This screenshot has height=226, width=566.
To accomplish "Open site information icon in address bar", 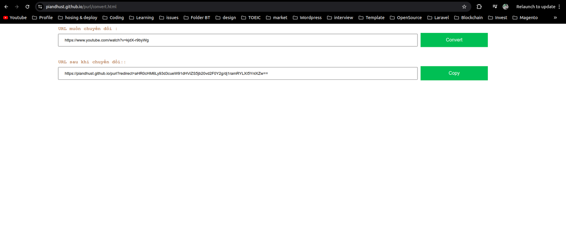I will coord(40,7).
